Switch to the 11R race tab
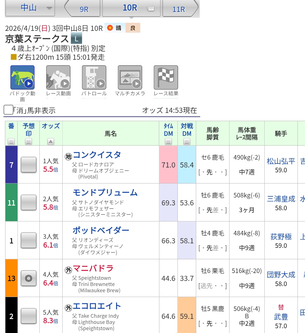 tap(179, 9)
